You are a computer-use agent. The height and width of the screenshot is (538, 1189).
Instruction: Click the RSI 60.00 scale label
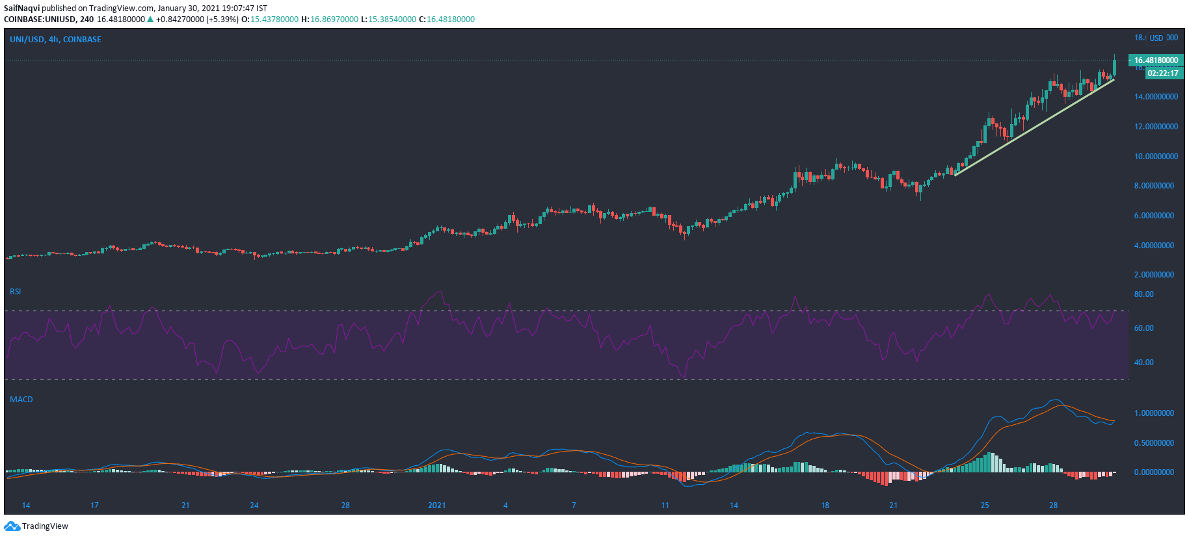coord(1143,328)
